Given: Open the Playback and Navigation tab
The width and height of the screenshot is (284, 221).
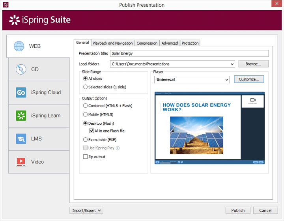Looking at the screenshot, I should [x=113, y=43].
